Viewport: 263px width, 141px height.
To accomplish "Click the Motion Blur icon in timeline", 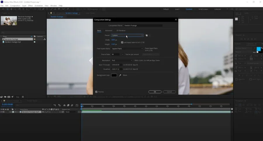I will click(x=72, y=105).
